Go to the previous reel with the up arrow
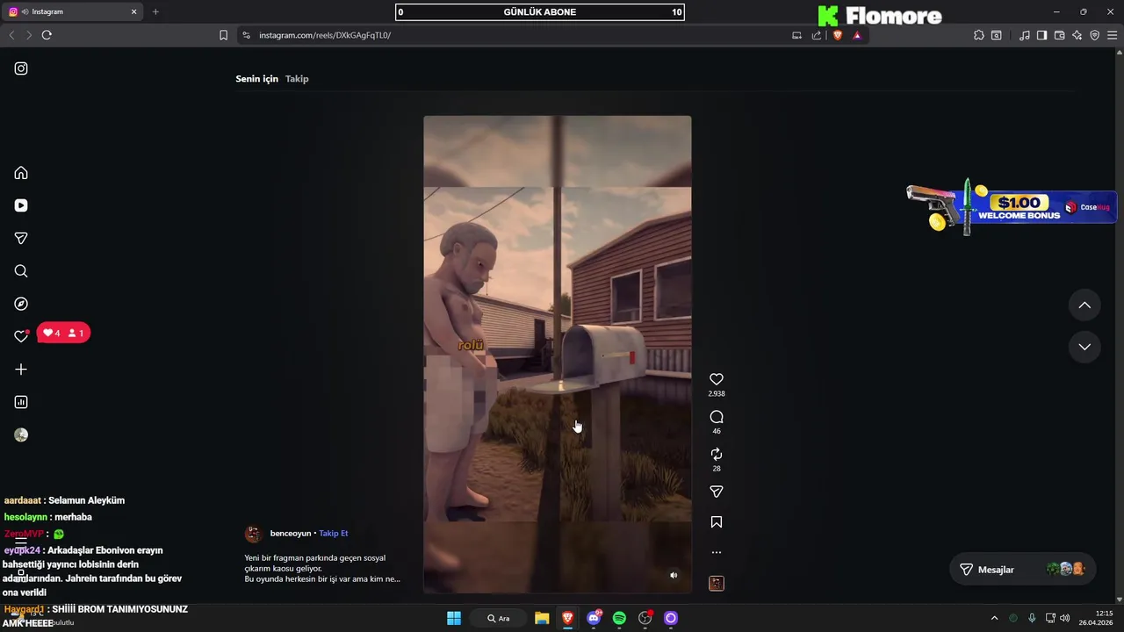Viewport: 1124px width, 632px height. 1084,305
